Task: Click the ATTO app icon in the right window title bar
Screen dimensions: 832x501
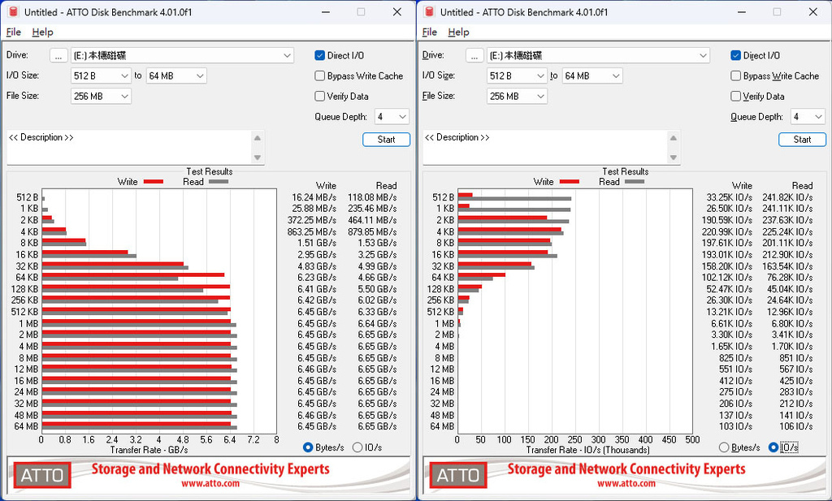Action: point(429,11)
